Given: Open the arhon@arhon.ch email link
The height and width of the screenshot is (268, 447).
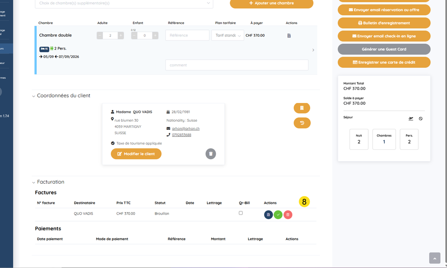Looking at the screenshot, I should 186,128.
